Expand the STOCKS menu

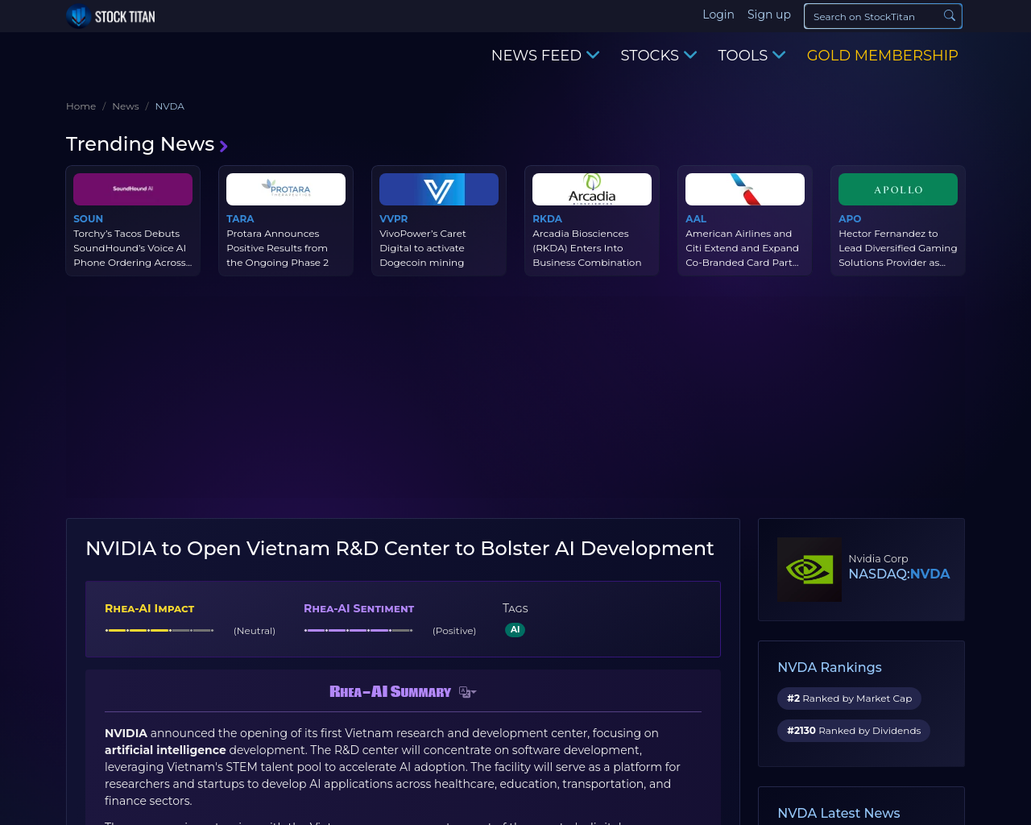659,55
